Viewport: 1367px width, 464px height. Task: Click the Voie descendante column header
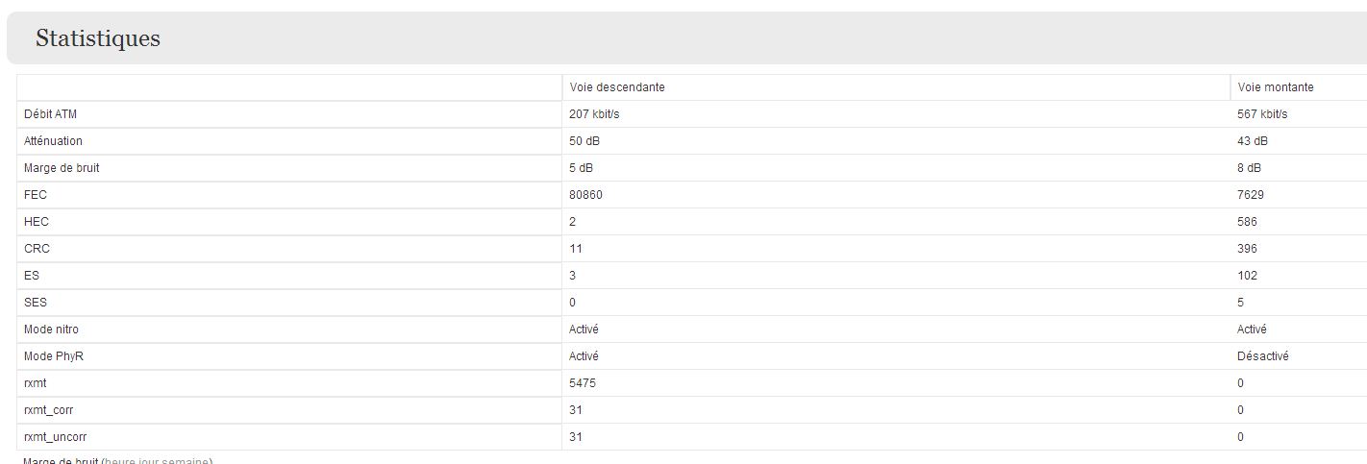tap(617, 87)
